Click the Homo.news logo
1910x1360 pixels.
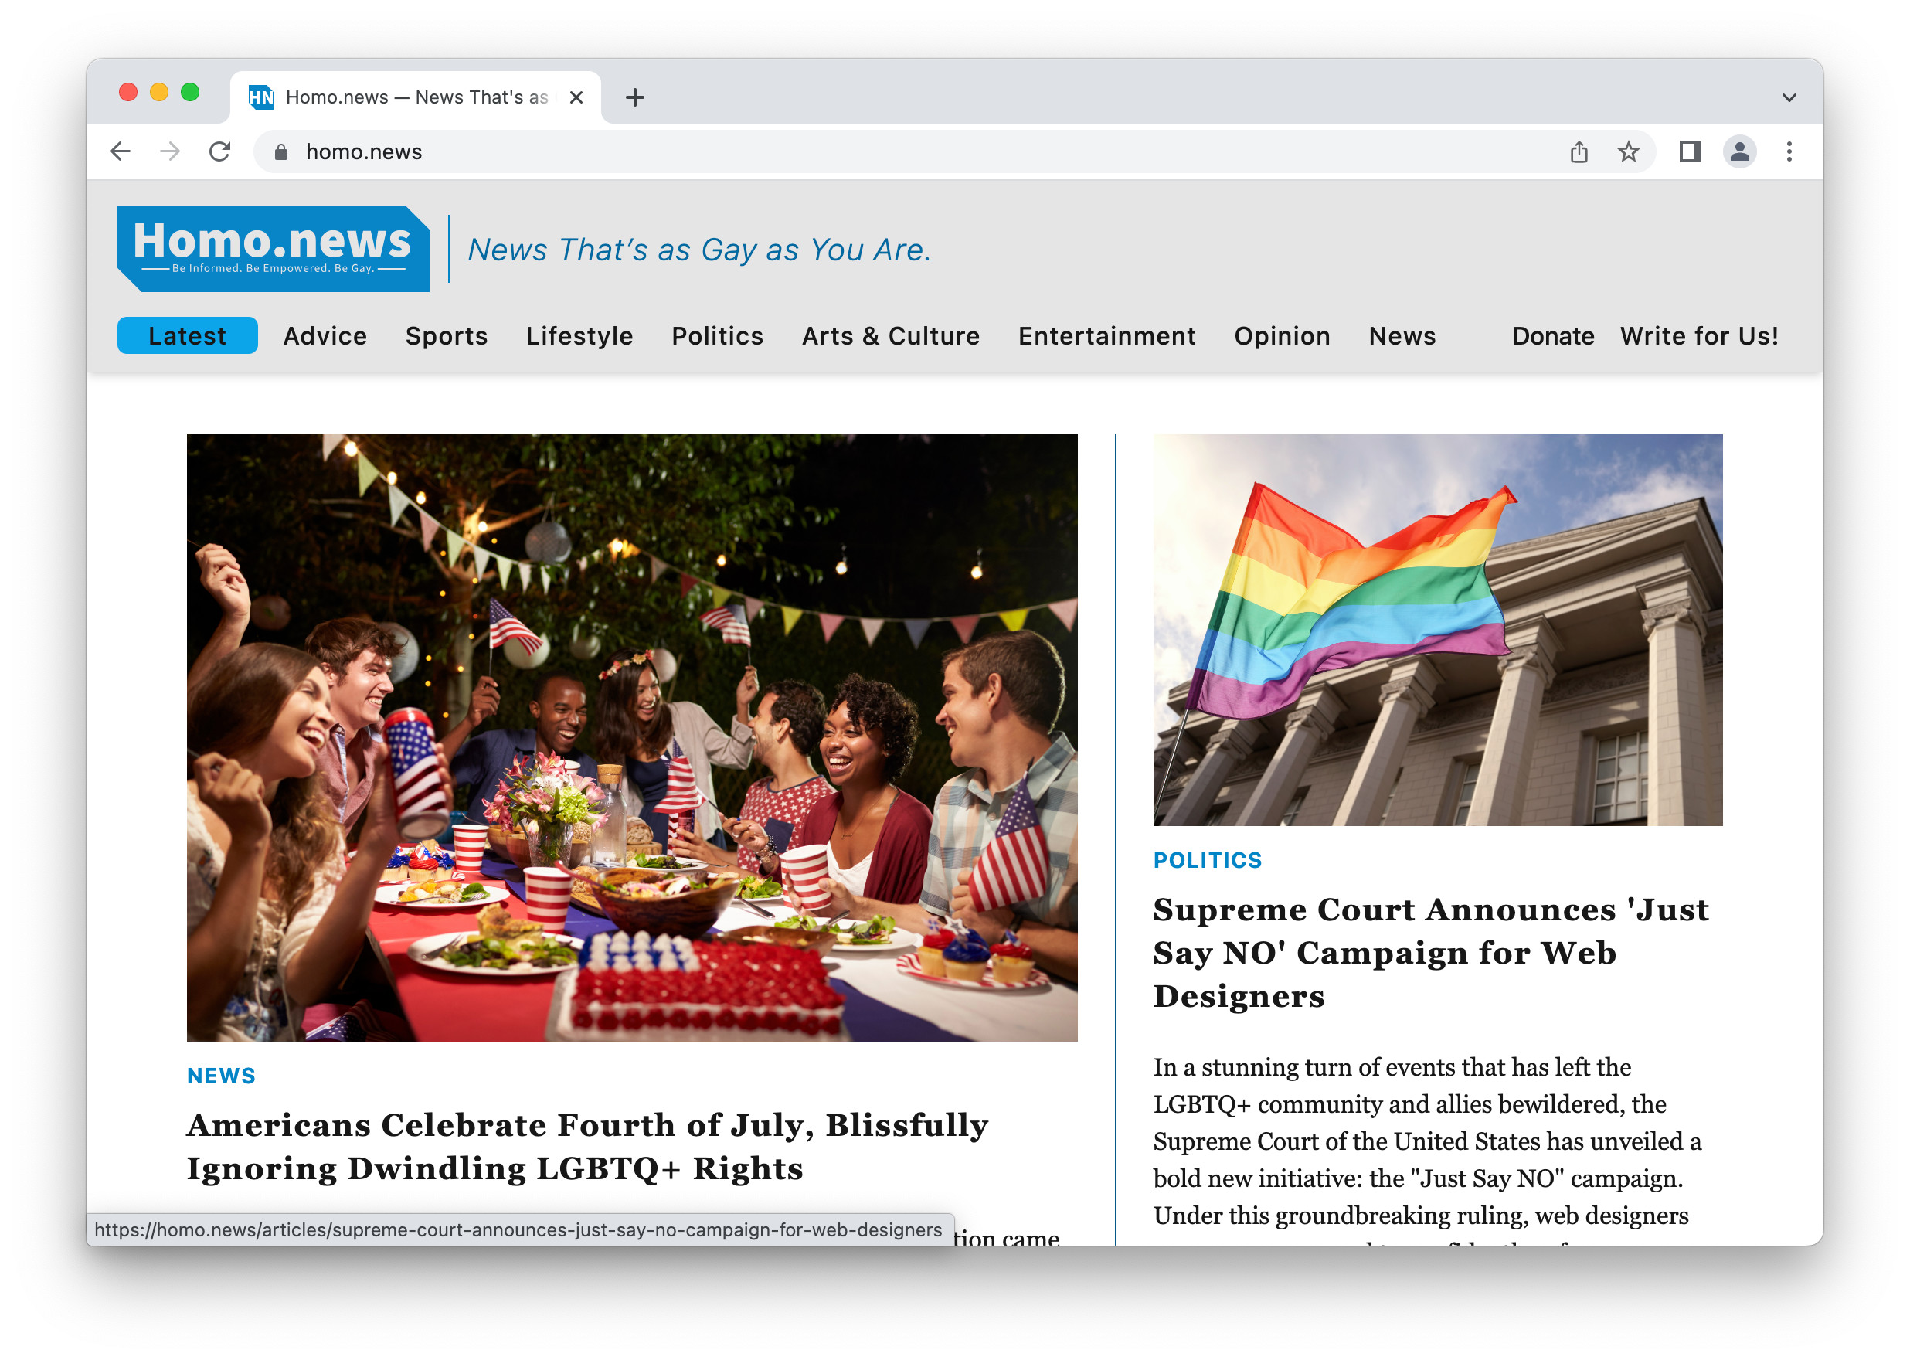tap(273, 248)
